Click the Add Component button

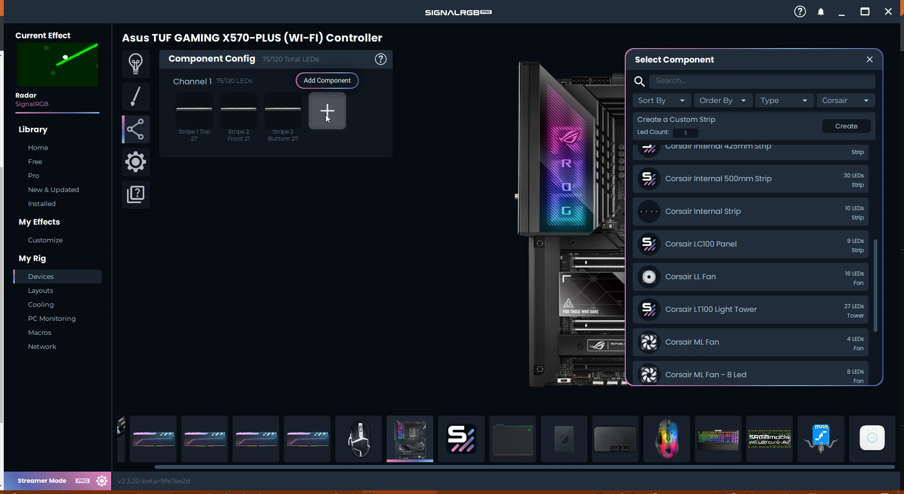327,80
